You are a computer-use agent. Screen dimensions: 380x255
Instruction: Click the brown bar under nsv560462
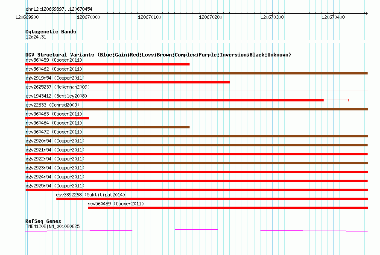(x=196, y=73)
